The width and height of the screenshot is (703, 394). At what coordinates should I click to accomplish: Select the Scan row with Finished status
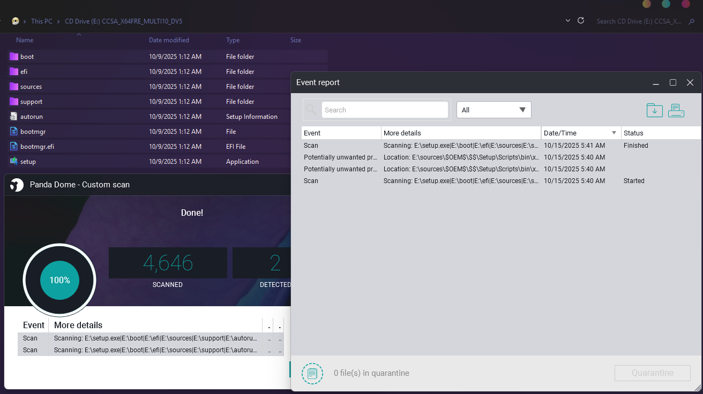(501, 146)
